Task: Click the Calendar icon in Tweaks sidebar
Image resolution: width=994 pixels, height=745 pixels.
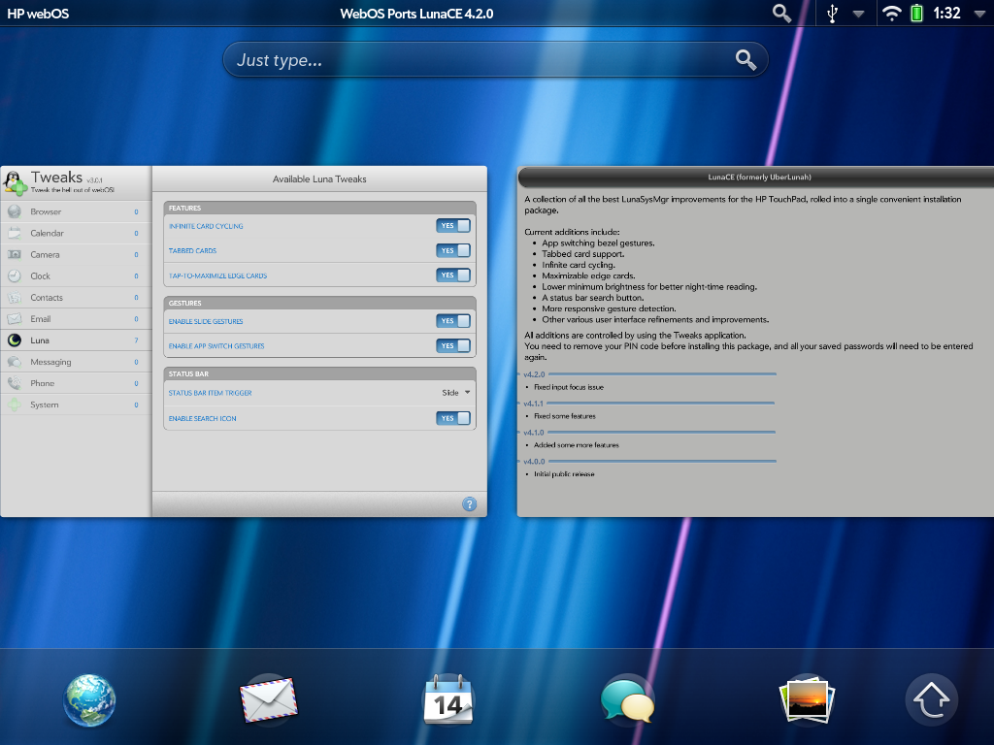Action: 15,233
